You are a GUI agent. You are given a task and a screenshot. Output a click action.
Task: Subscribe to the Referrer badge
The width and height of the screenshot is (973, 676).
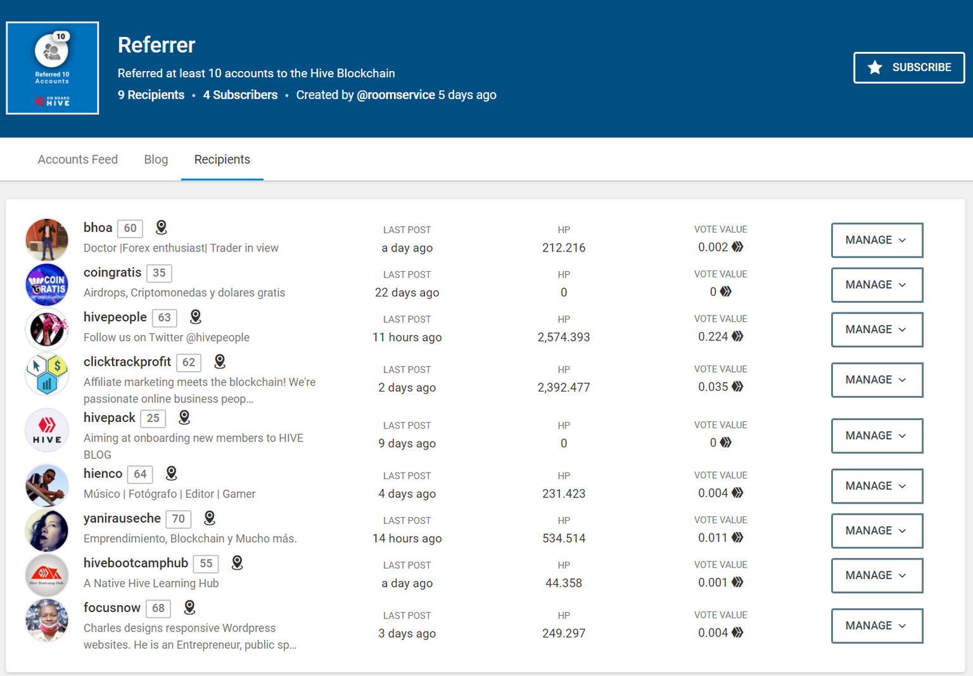(x=909, y=68)
